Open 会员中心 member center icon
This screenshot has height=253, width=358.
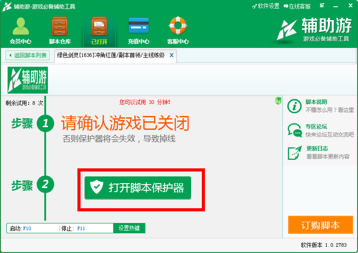21,26
